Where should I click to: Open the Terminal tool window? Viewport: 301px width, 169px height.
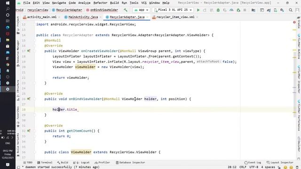tap(45, 162)
